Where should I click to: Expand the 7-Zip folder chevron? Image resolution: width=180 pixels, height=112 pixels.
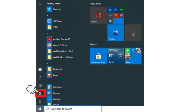click(x=85, y=27)
